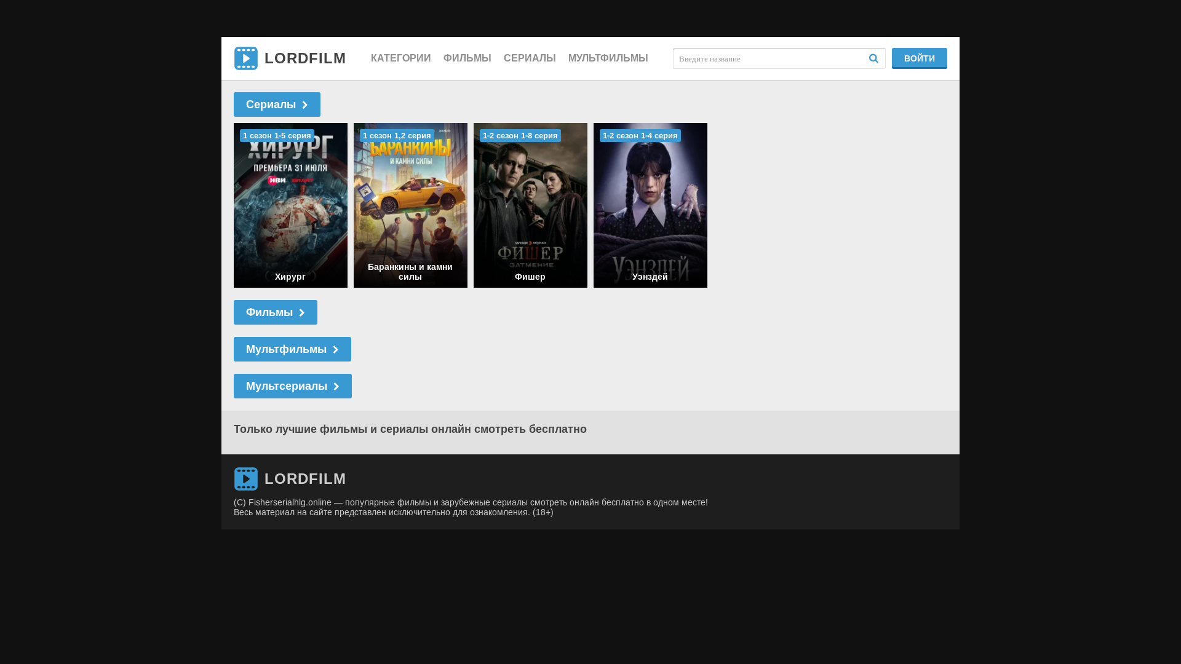
Task: Expand the Мультфильмы section button
Action: (x=292, y=349)
